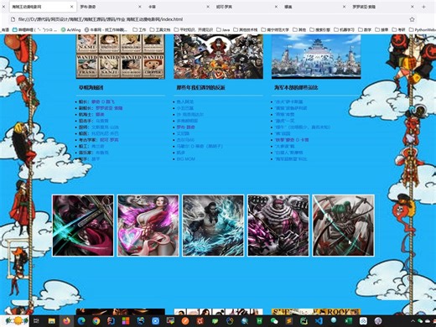The image size is (436, 327).
Task: Show hidden system tray icons
Action: [x=413, y=321]
